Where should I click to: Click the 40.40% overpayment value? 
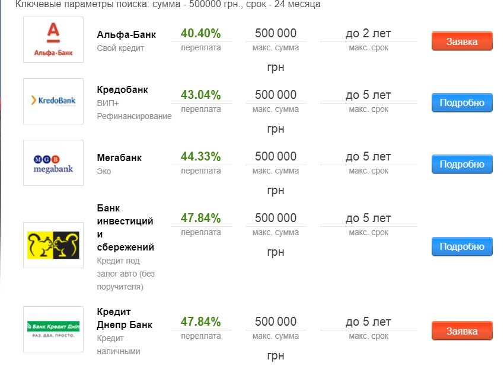pos(200,33)
